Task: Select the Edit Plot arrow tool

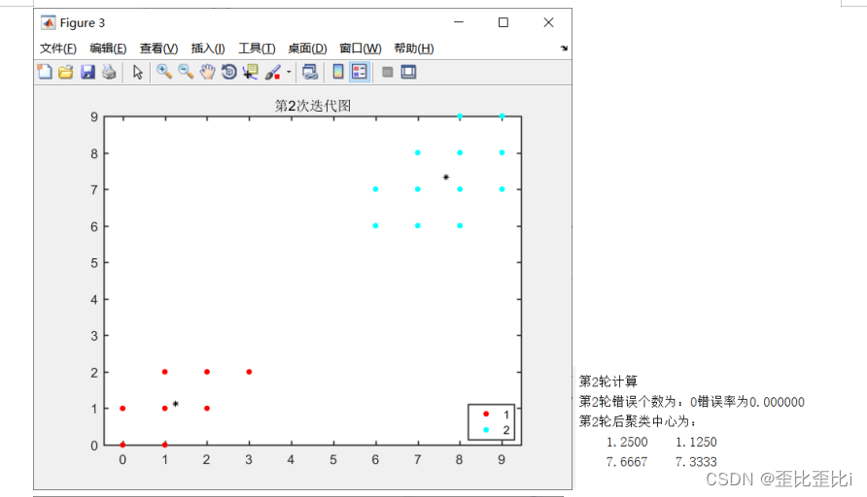Action: pos(138,72)
